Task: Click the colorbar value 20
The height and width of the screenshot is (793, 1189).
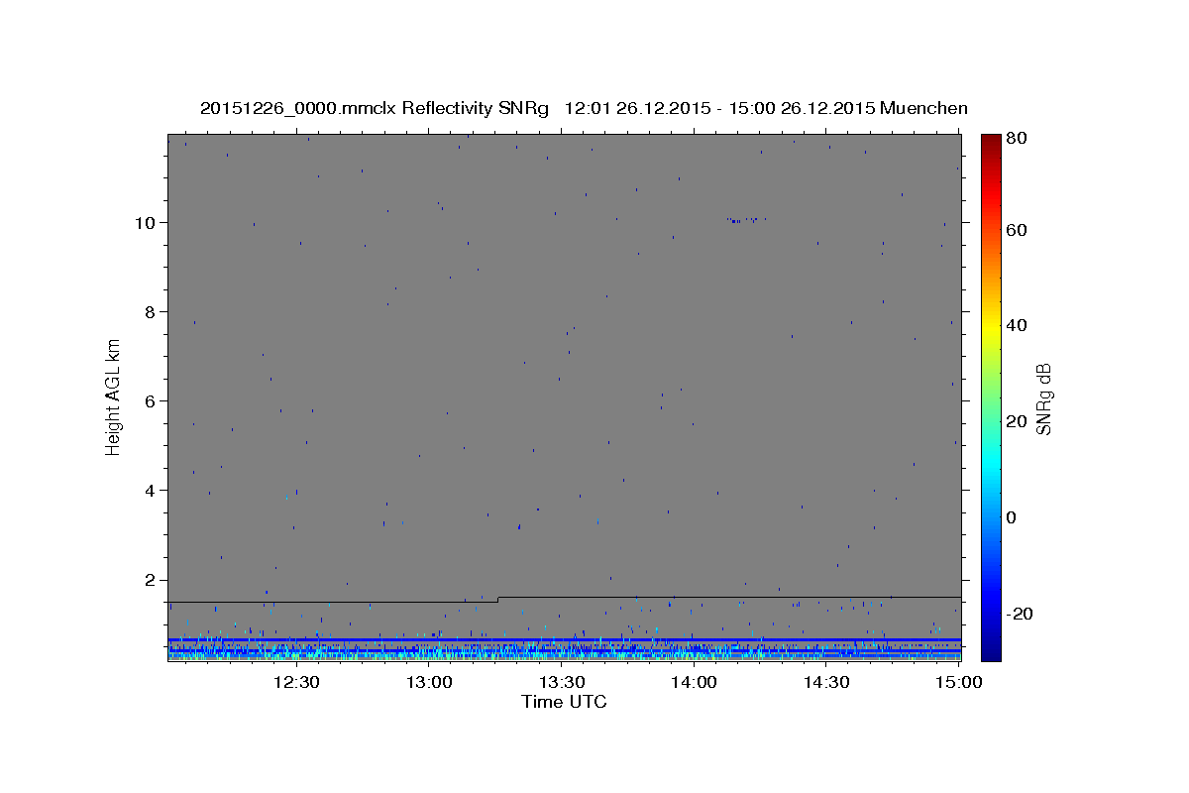Action: (1015, 421)
